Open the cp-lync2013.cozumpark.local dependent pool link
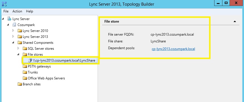This screenshot has height=102, width=244. (173, 49)
